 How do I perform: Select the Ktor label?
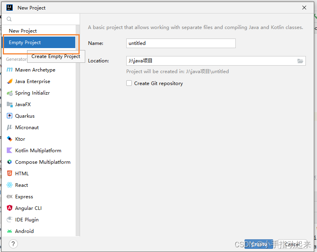20,139
